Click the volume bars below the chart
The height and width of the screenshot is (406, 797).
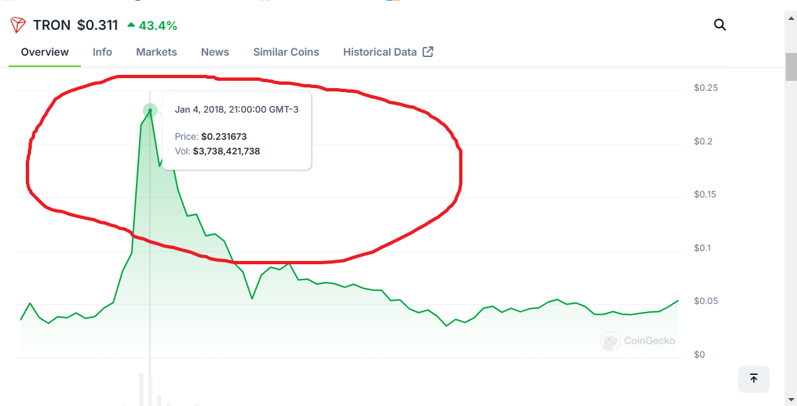point(149,391)
